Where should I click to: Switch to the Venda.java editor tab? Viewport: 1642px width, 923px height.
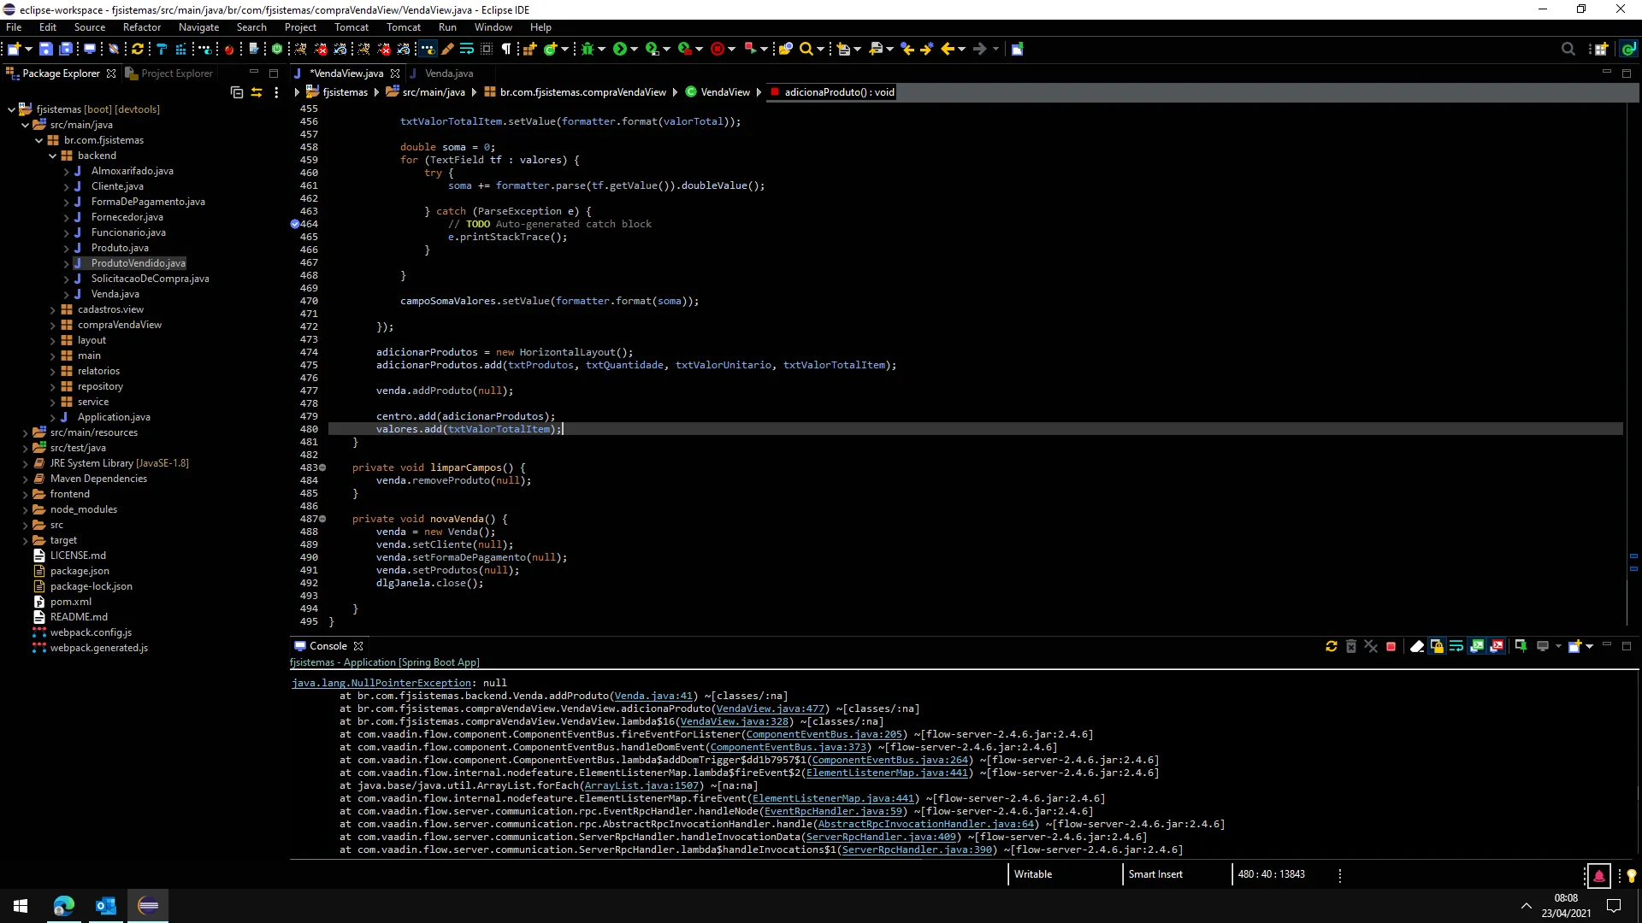click(448, 73)
